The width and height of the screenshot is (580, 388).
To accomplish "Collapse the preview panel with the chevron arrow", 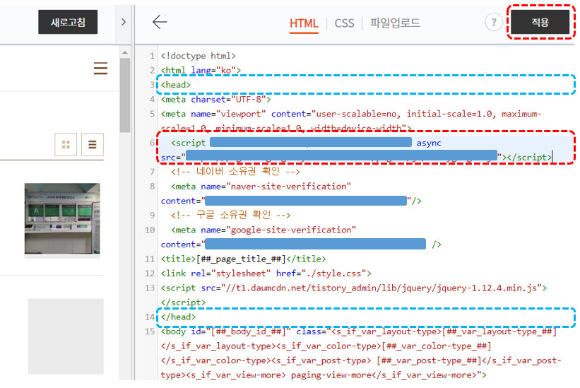I will pyautogui.click(x=124, y=22).
